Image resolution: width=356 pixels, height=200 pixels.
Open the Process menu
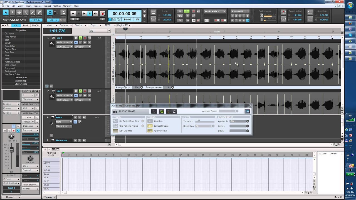(x=38, y=6)
